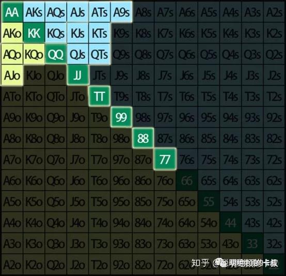This screenshot has width=286, height=276.
Task: Select the 32s cell
Action: tap(274, 243)
